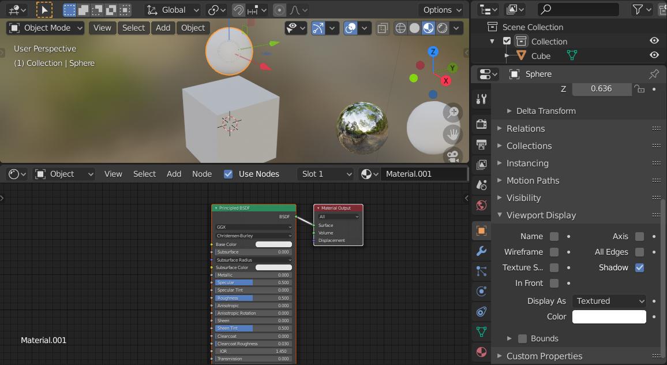This screenshot has height=365, width=667.
Task: Open the Object Mode dropdown
Action: coord(45,28)
